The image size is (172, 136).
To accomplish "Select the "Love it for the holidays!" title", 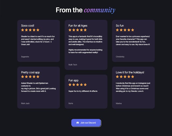I will click(x=130, y=72).
